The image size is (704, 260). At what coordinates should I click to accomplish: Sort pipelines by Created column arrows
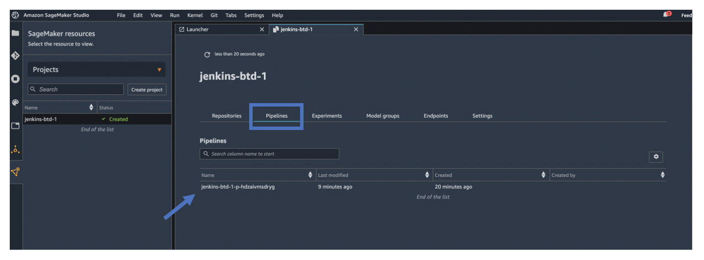tap(544, 175)
